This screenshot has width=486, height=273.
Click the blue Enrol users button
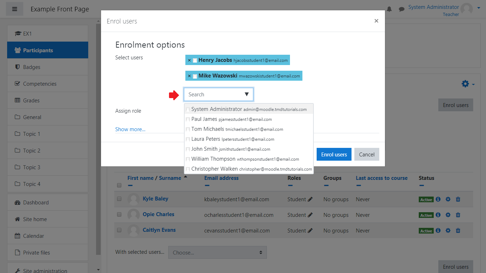click(334, 154)
